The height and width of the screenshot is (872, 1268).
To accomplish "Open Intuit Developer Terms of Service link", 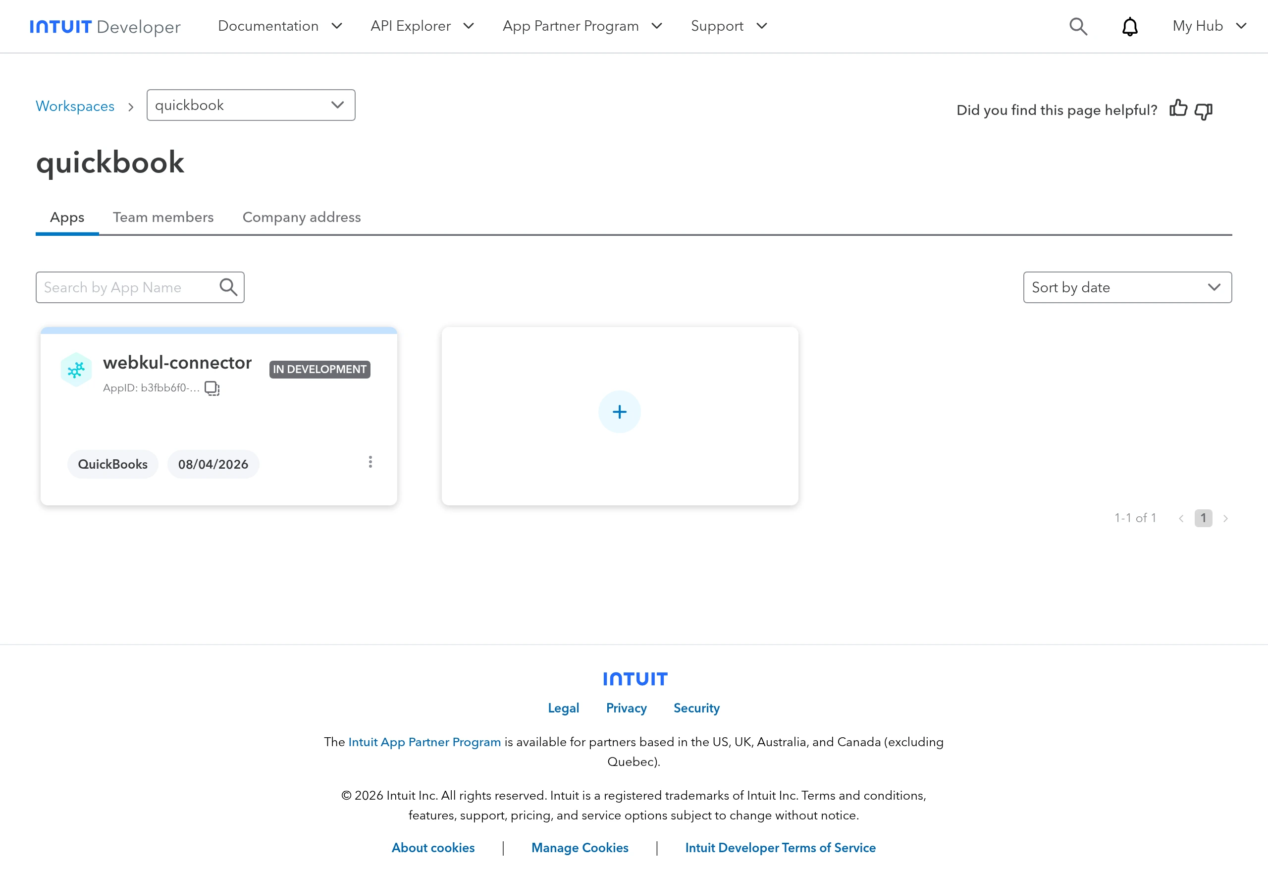I will click(x=780, y=848).
